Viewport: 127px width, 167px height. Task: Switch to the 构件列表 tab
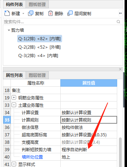pyautogui.click(x=14, y=5)
